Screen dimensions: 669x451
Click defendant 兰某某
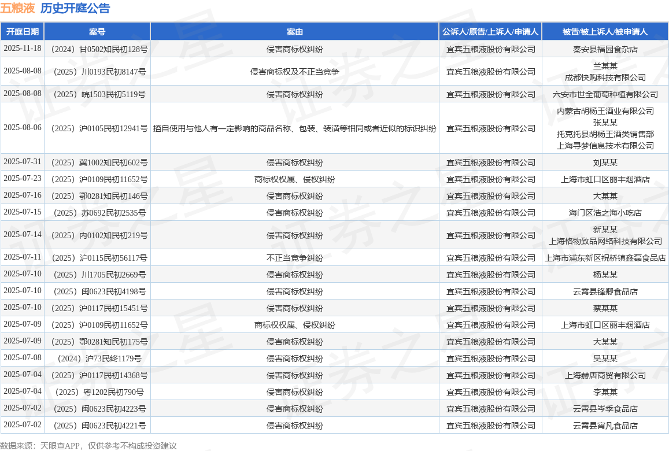point(605,66)
